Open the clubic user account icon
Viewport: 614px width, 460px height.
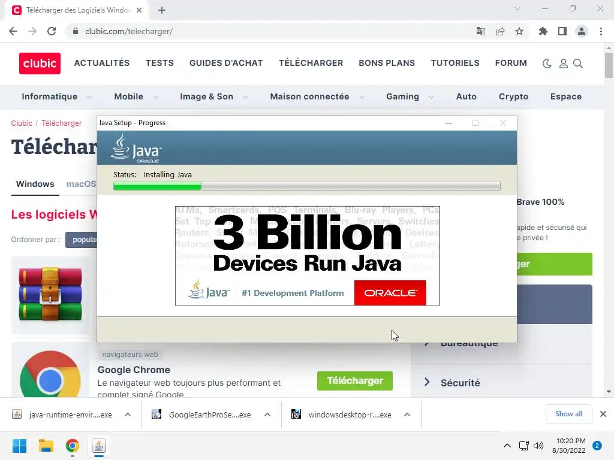coord(564,63)
